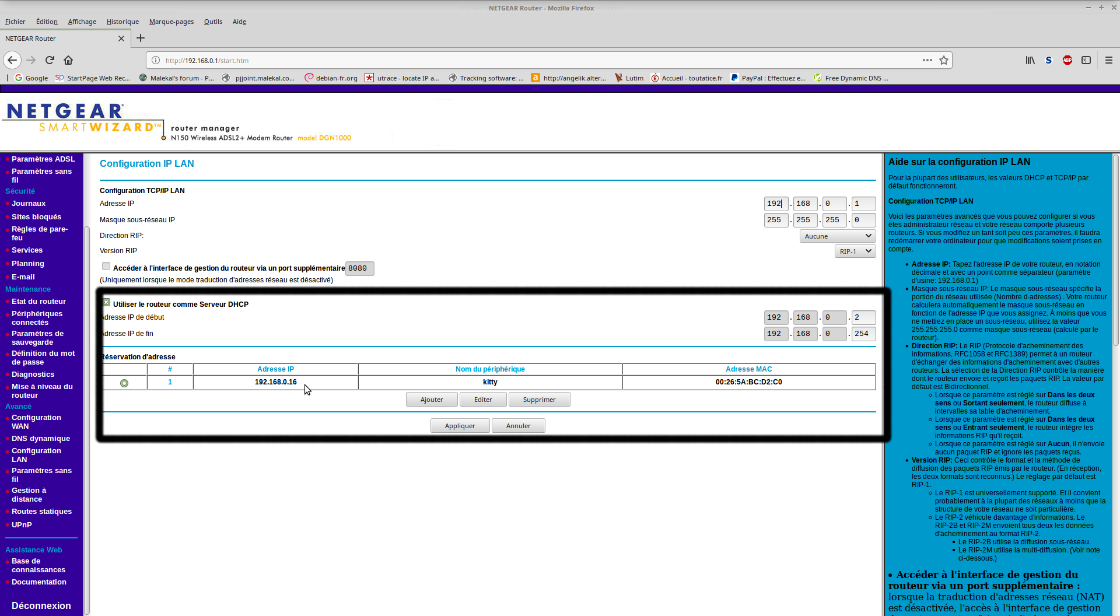Close the NETGEAR Router tab

[x=121, y=38]
